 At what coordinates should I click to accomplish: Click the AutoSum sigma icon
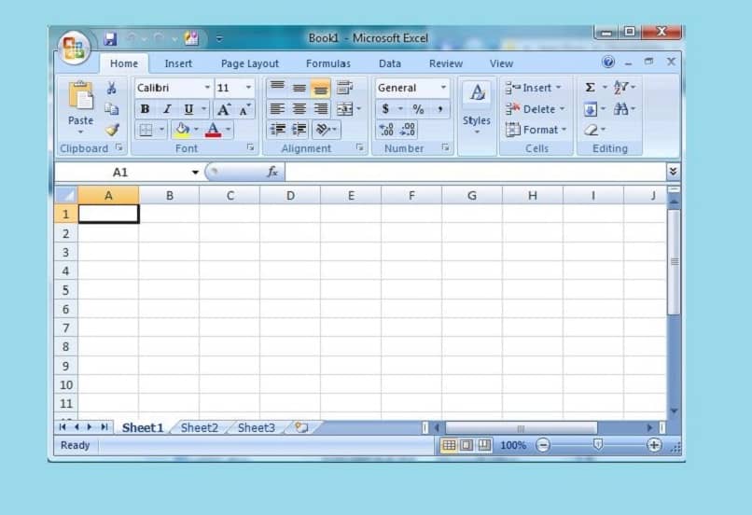(x=591, y=88)
